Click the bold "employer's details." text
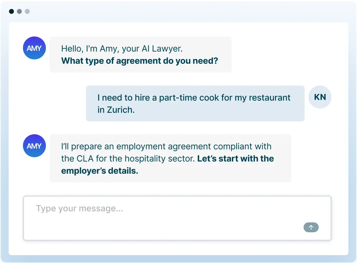Image resolution: width=357 pixels, height=263 pixels. pos(100,171)
